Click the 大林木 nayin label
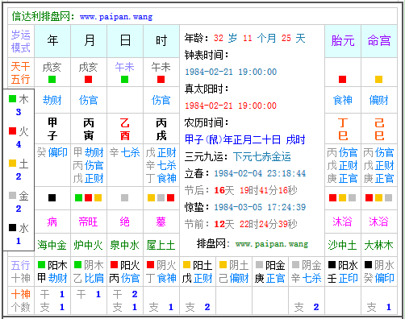405x319 pixels. click(378, 245)
